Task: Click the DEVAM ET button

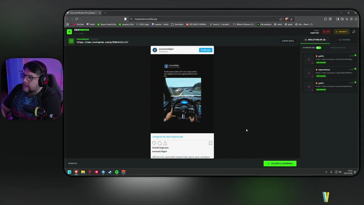Action: 341,32
